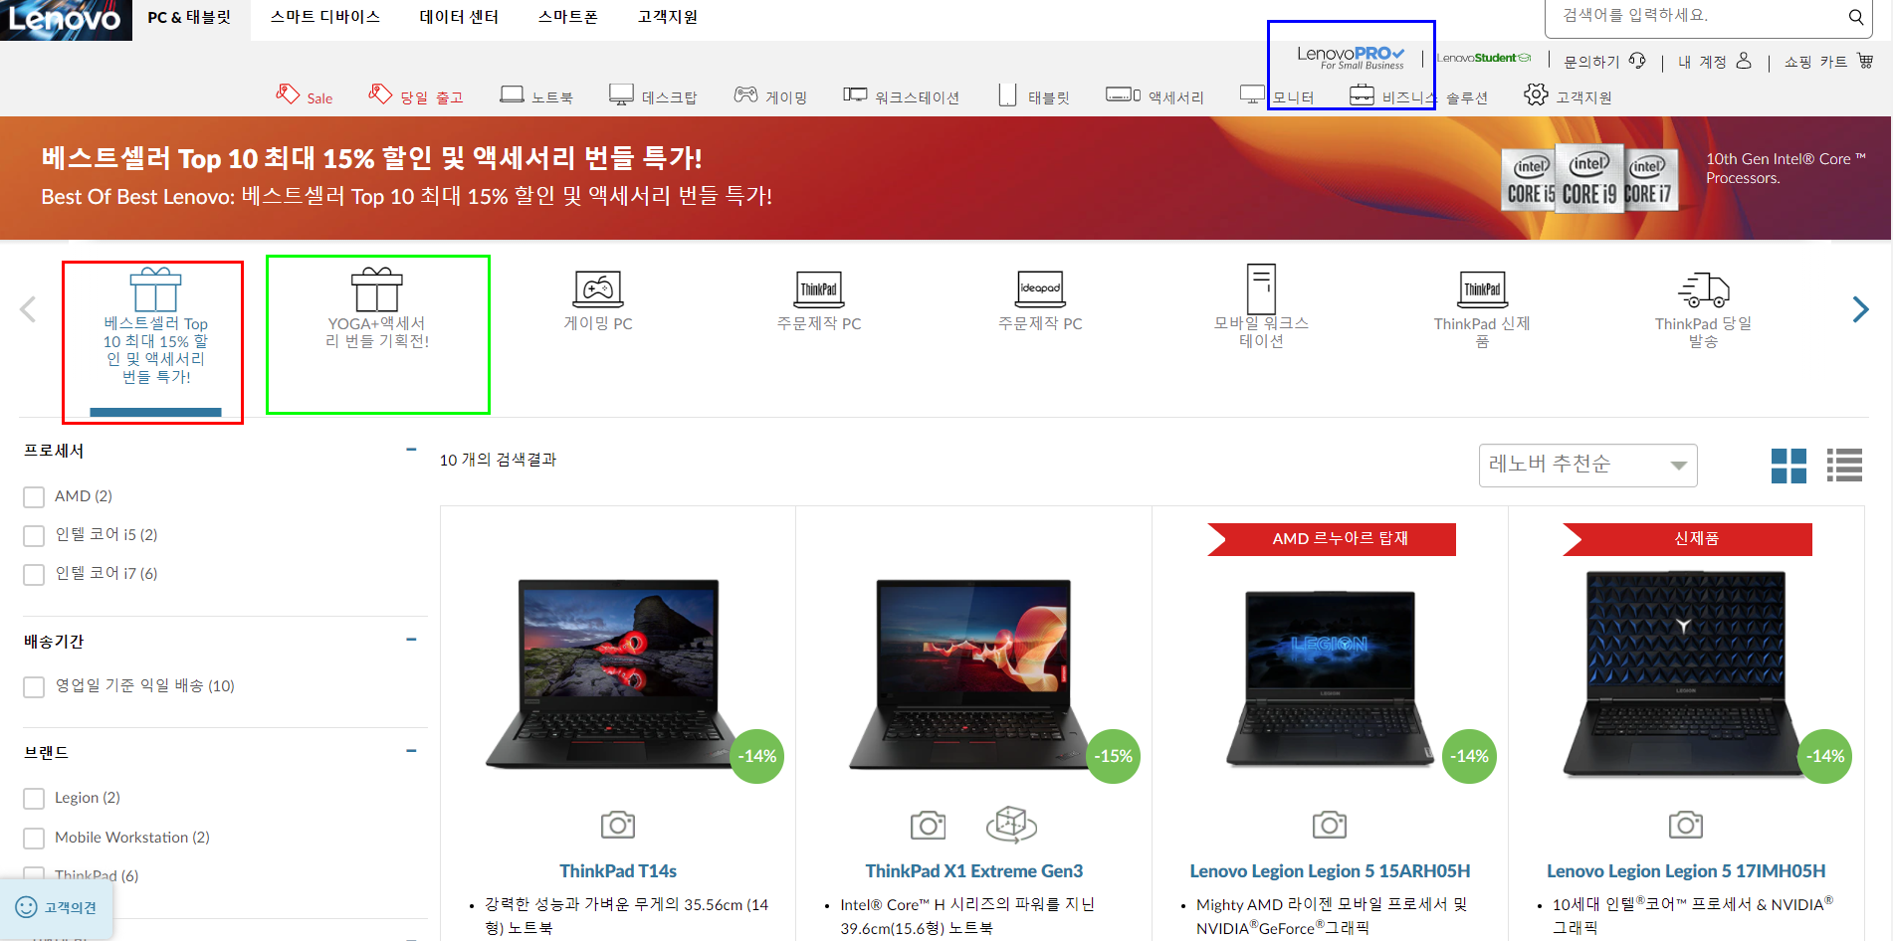The image size is (1893, 941).
Task: Open camera icon for Legion 5 15ARH05H
Action: coord(1330,825)
